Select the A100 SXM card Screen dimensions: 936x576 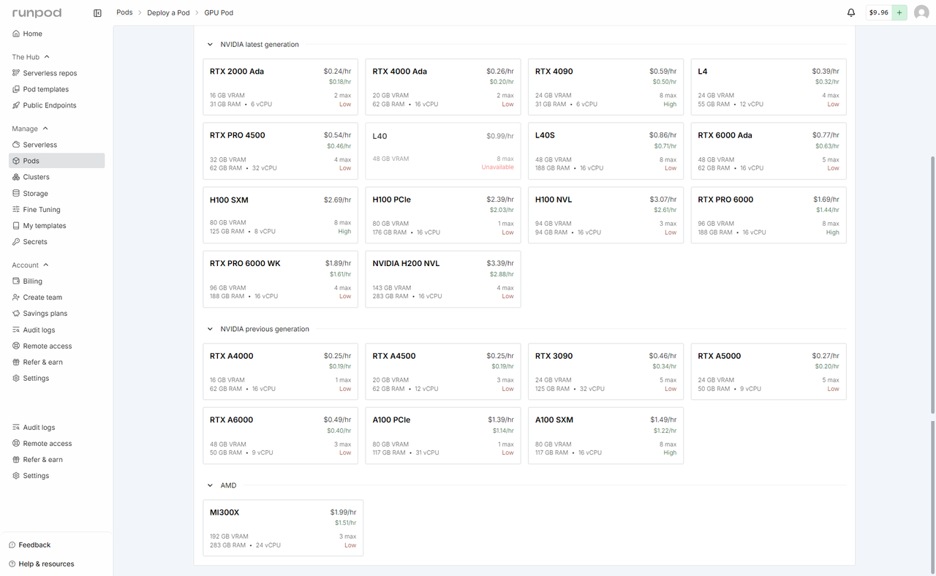tap(605, 436)
